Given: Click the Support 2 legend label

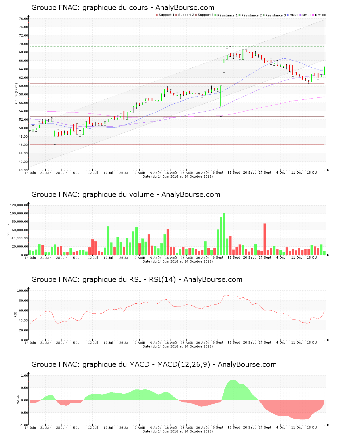Looking at the screenshot, I should click(x=186, y=15).
